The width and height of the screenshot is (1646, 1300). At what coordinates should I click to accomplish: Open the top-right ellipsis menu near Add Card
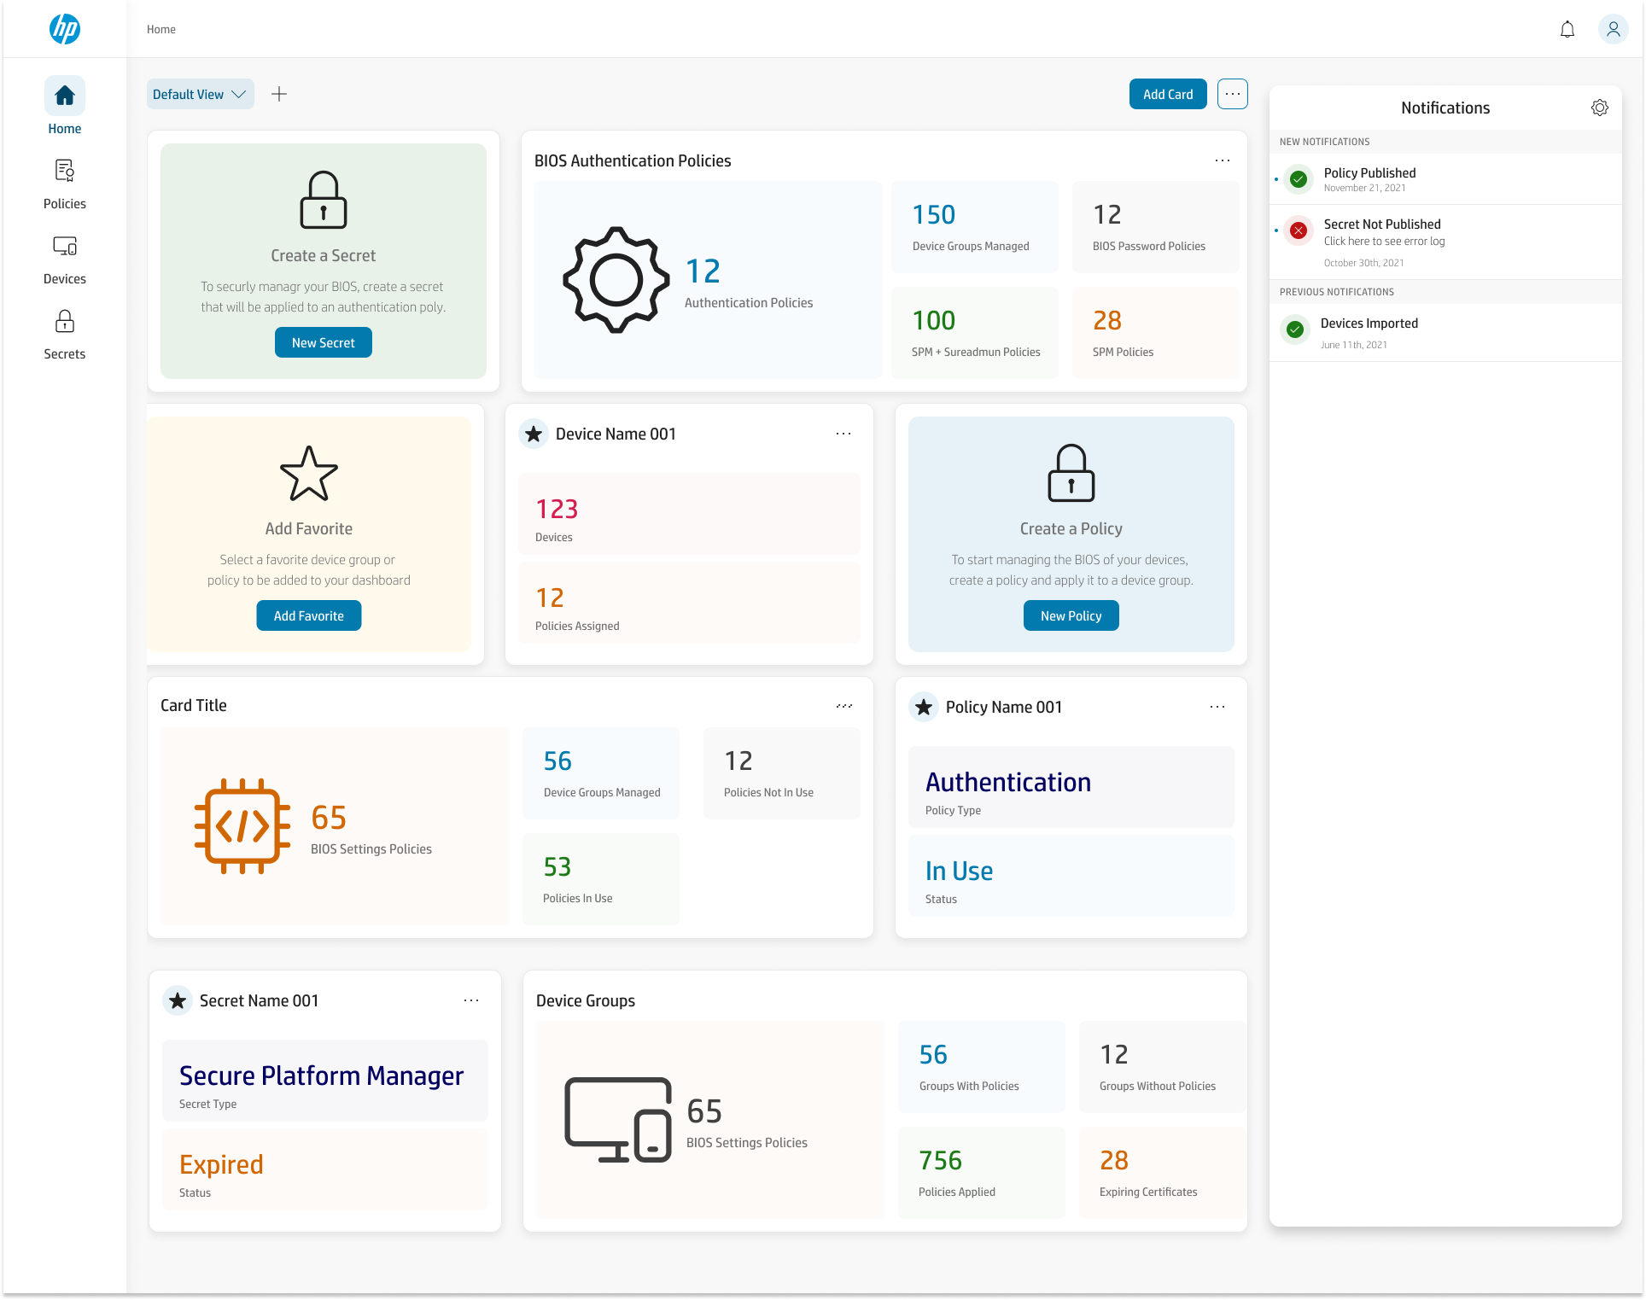[x=1232, y=94]
